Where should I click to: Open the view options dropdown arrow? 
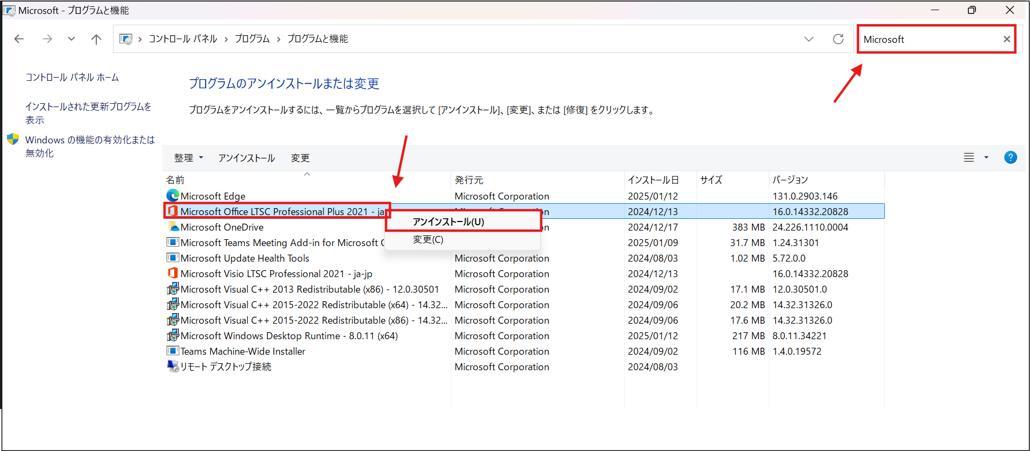click(986, 158)
